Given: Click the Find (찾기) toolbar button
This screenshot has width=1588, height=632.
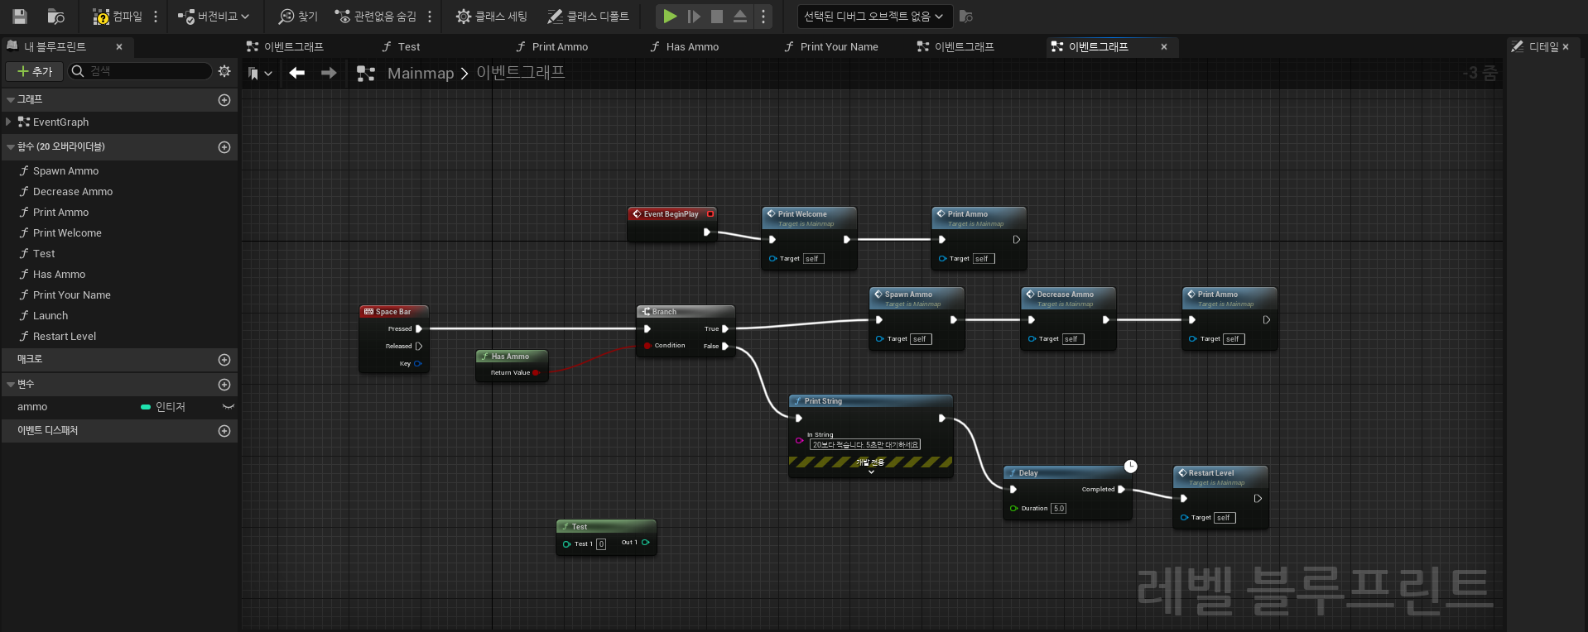Looking at the screenshot, I should point(298,16).
